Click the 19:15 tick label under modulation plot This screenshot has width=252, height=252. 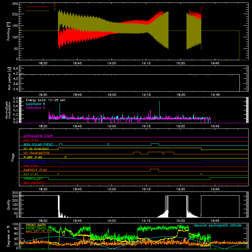pyautogui.click(x=146, y=126)
